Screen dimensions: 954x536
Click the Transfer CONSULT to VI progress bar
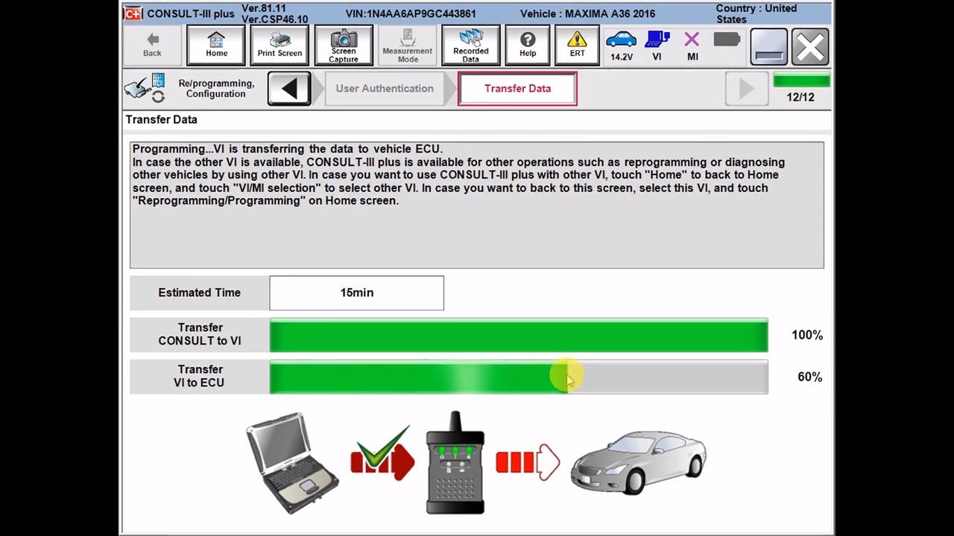tap(519, 335)
